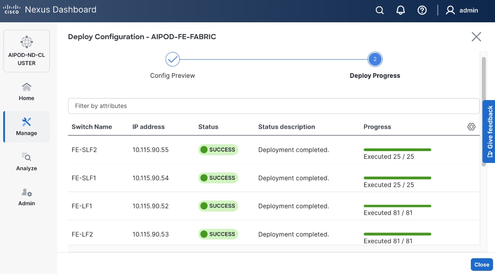Viewport: 495px width, 274px height.
Task: Click the Give feedback side tab
Action: click(x=489, y=131)
